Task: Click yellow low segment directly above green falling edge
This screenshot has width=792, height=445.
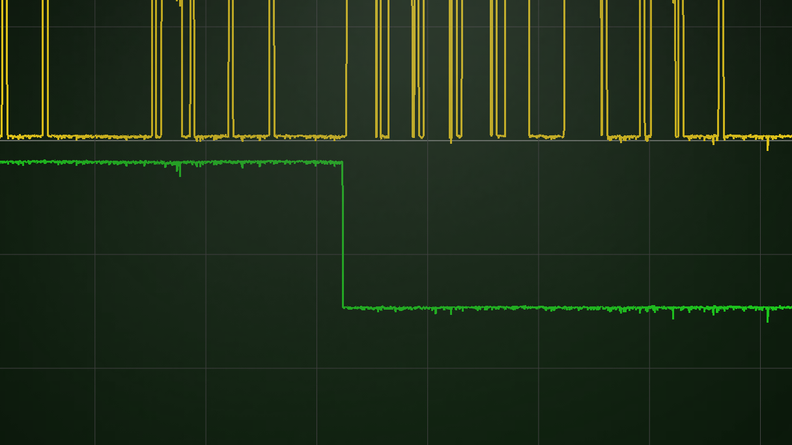Action: (310, 137)
